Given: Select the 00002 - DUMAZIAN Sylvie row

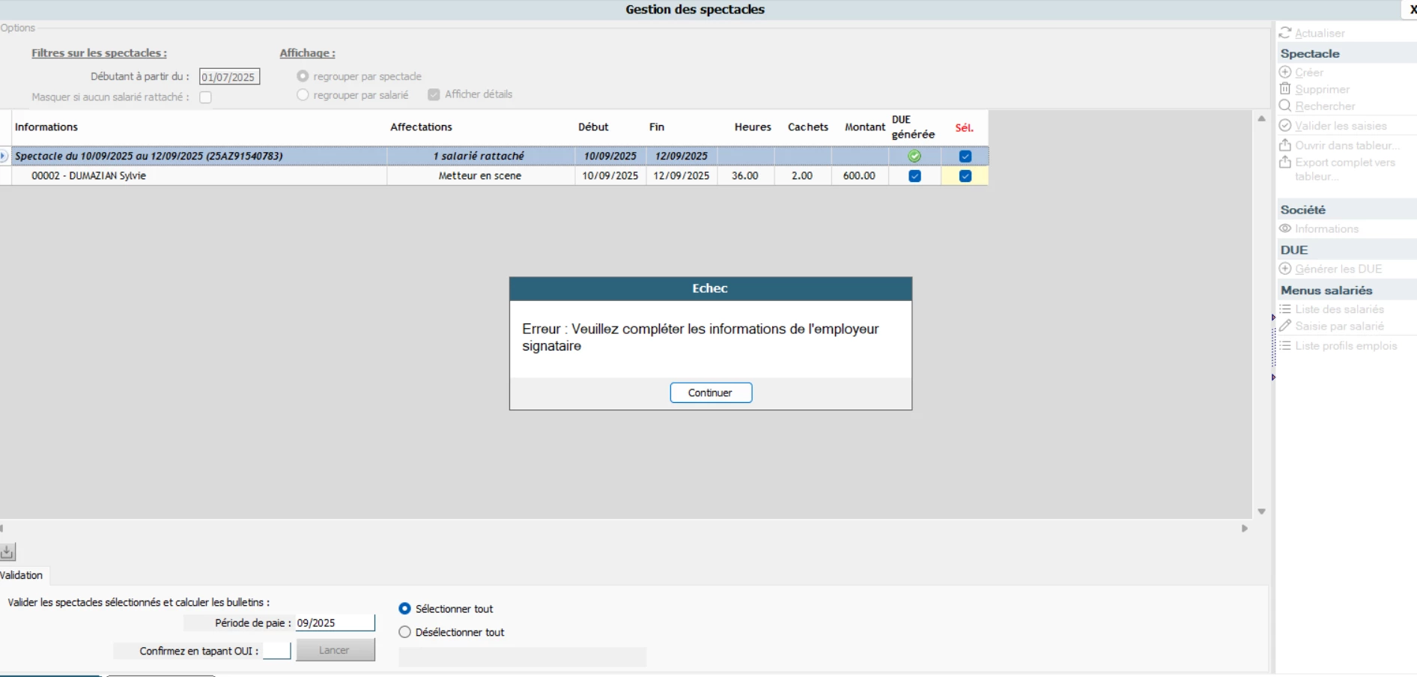Looking at the screenshot, I should 494,176.
